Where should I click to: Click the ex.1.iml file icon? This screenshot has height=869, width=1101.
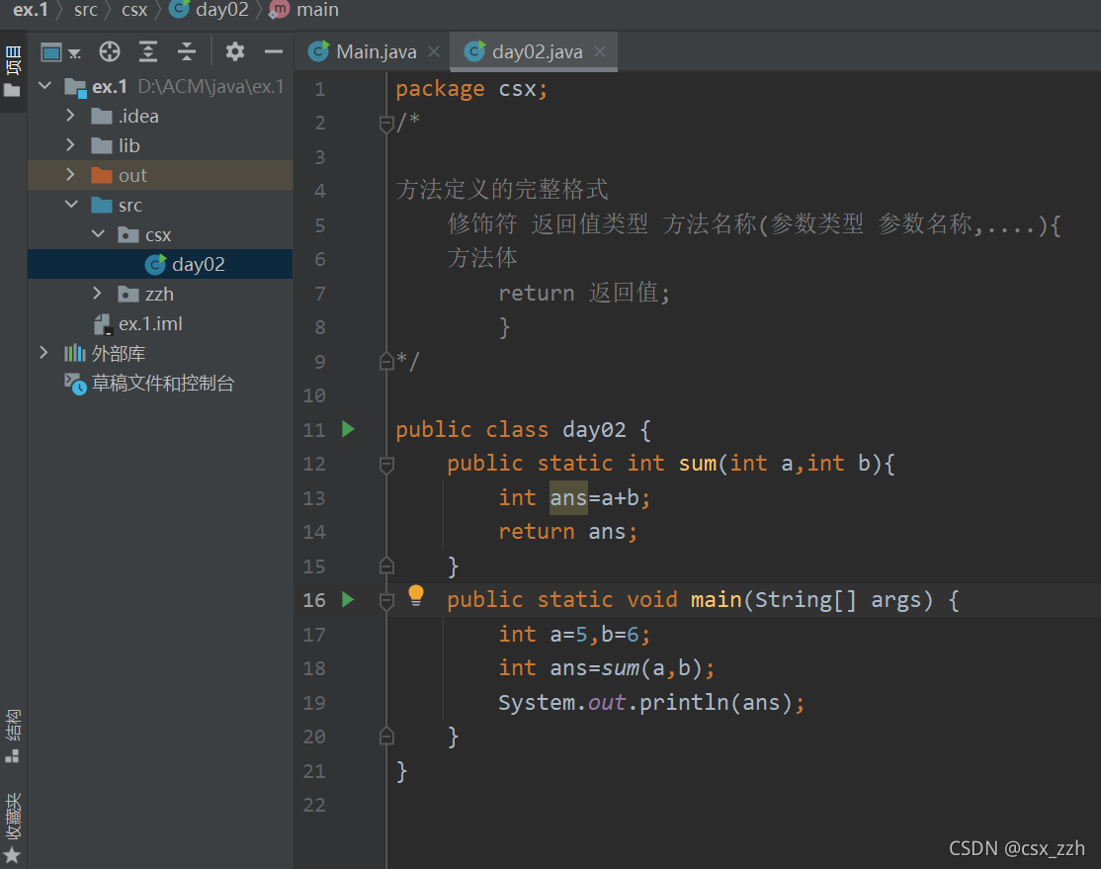pos(103,324)
